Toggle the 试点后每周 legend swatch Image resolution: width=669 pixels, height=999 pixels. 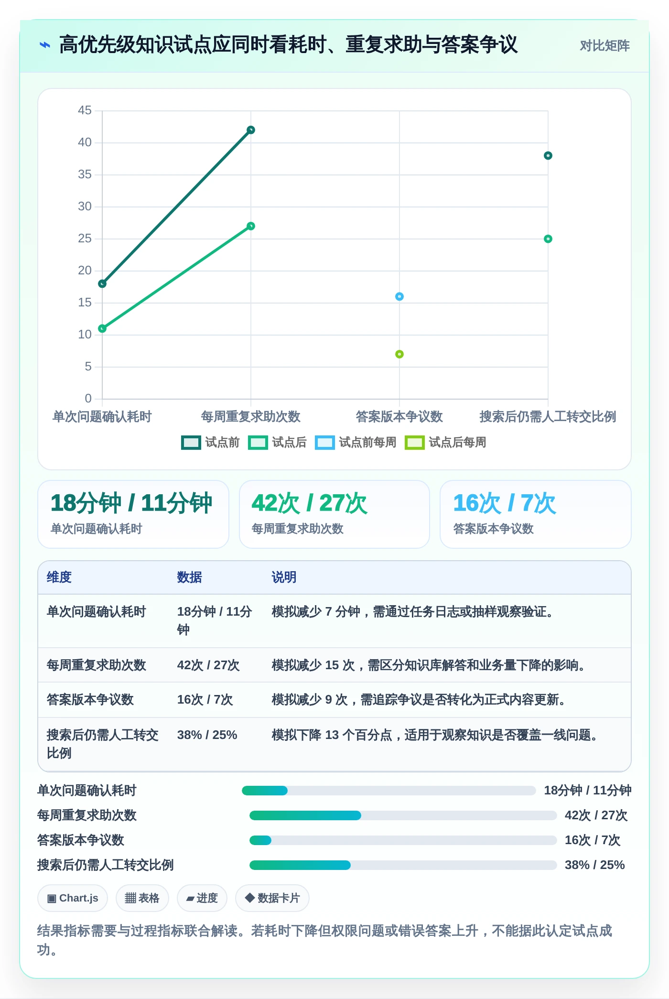(414, 443)
